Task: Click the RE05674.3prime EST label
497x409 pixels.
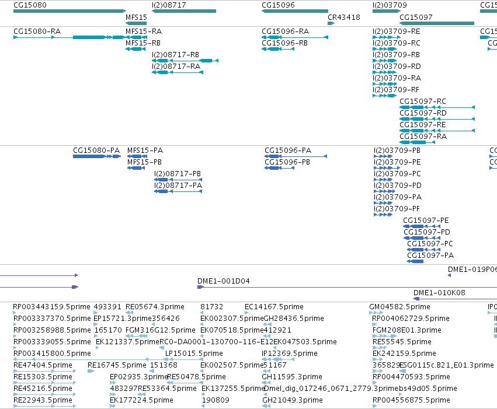Action: click(155, 307)
